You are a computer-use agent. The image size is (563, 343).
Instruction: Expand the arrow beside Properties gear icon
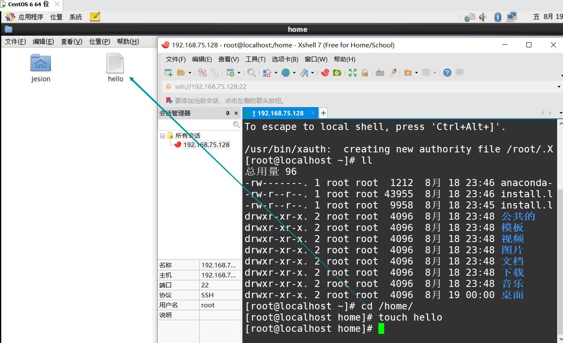click(x=239, y=73)
